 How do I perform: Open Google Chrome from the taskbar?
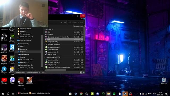(81, 94)
